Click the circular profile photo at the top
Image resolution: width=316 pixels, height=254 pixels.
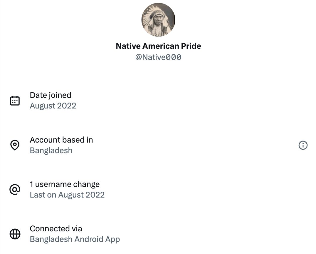tap(158, 19)
